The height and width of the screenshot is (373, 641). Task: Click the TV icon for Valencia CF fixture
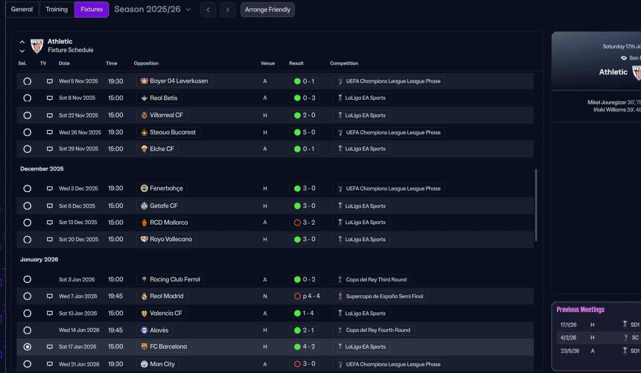50,313
